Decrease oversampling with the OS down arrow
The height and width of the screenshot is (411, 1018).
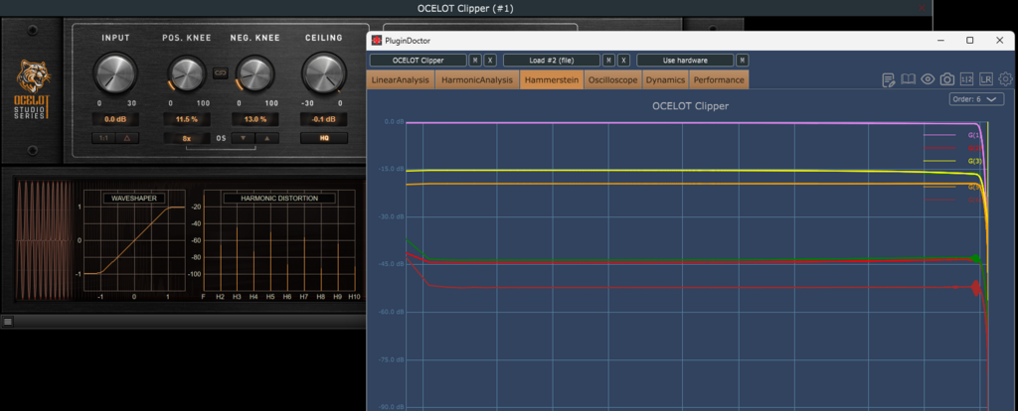(x=244, y=137)
